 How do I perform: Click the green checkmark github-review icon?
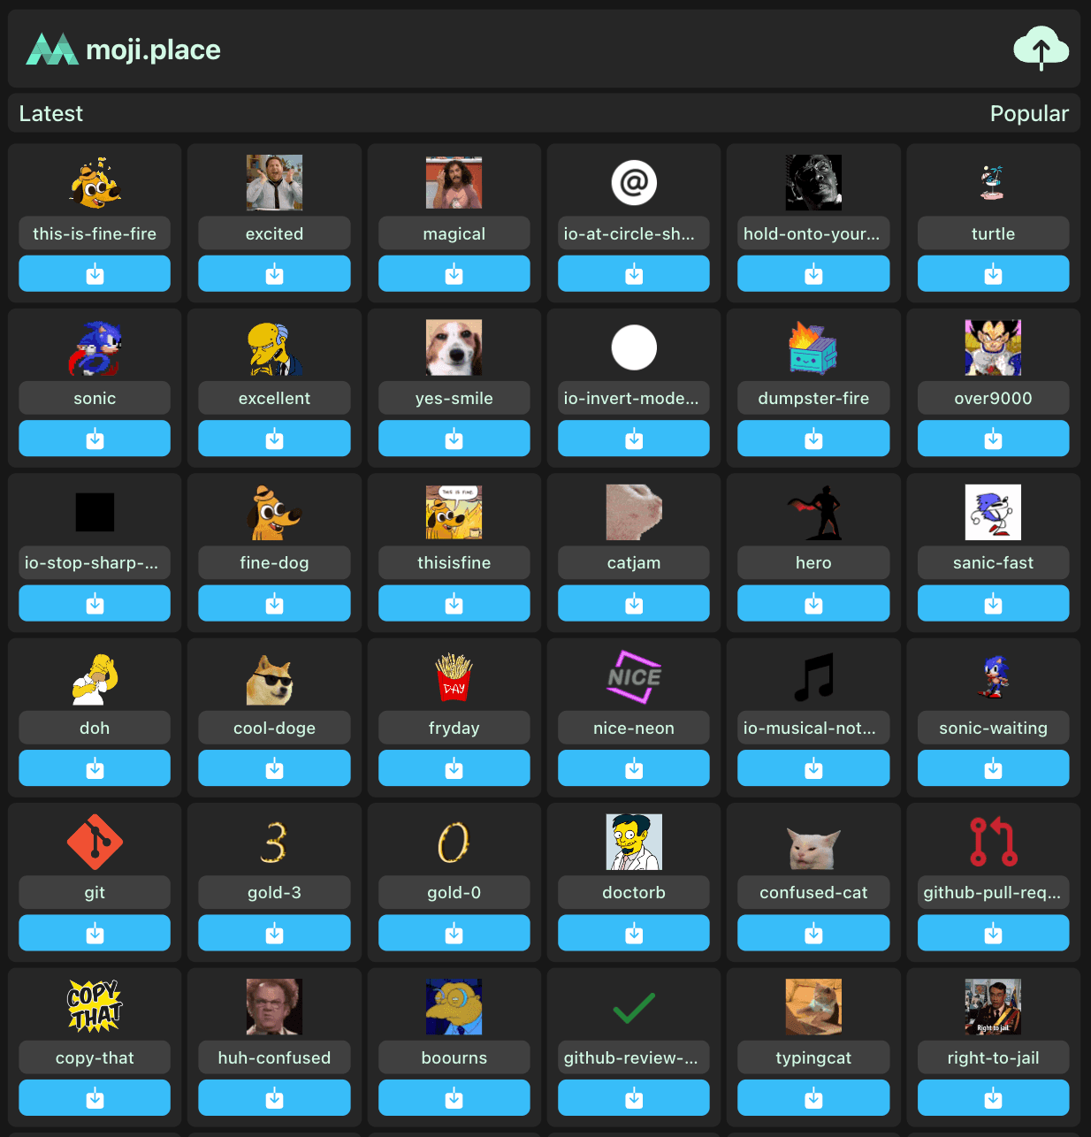coord(633,1007)
